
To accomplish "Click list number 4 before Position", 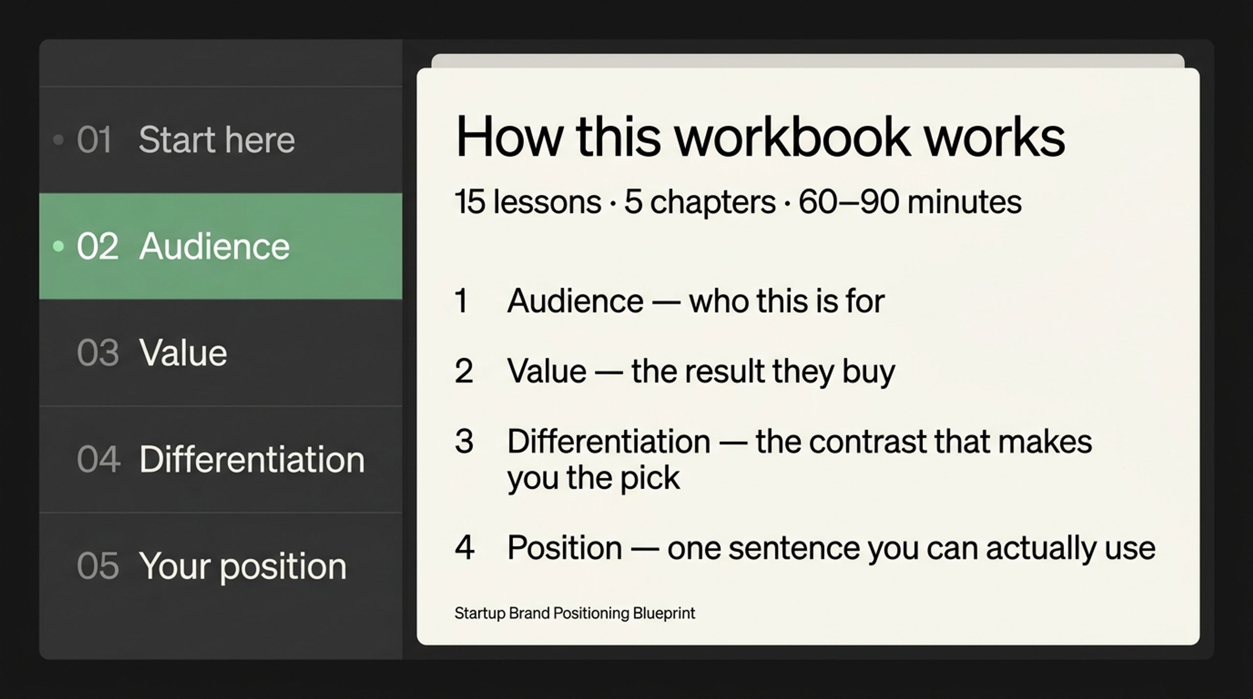I will [x=464, y=548].
